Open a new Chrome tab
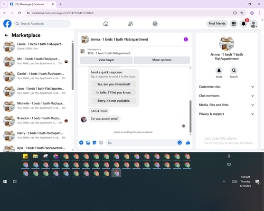 coord(60,4)
